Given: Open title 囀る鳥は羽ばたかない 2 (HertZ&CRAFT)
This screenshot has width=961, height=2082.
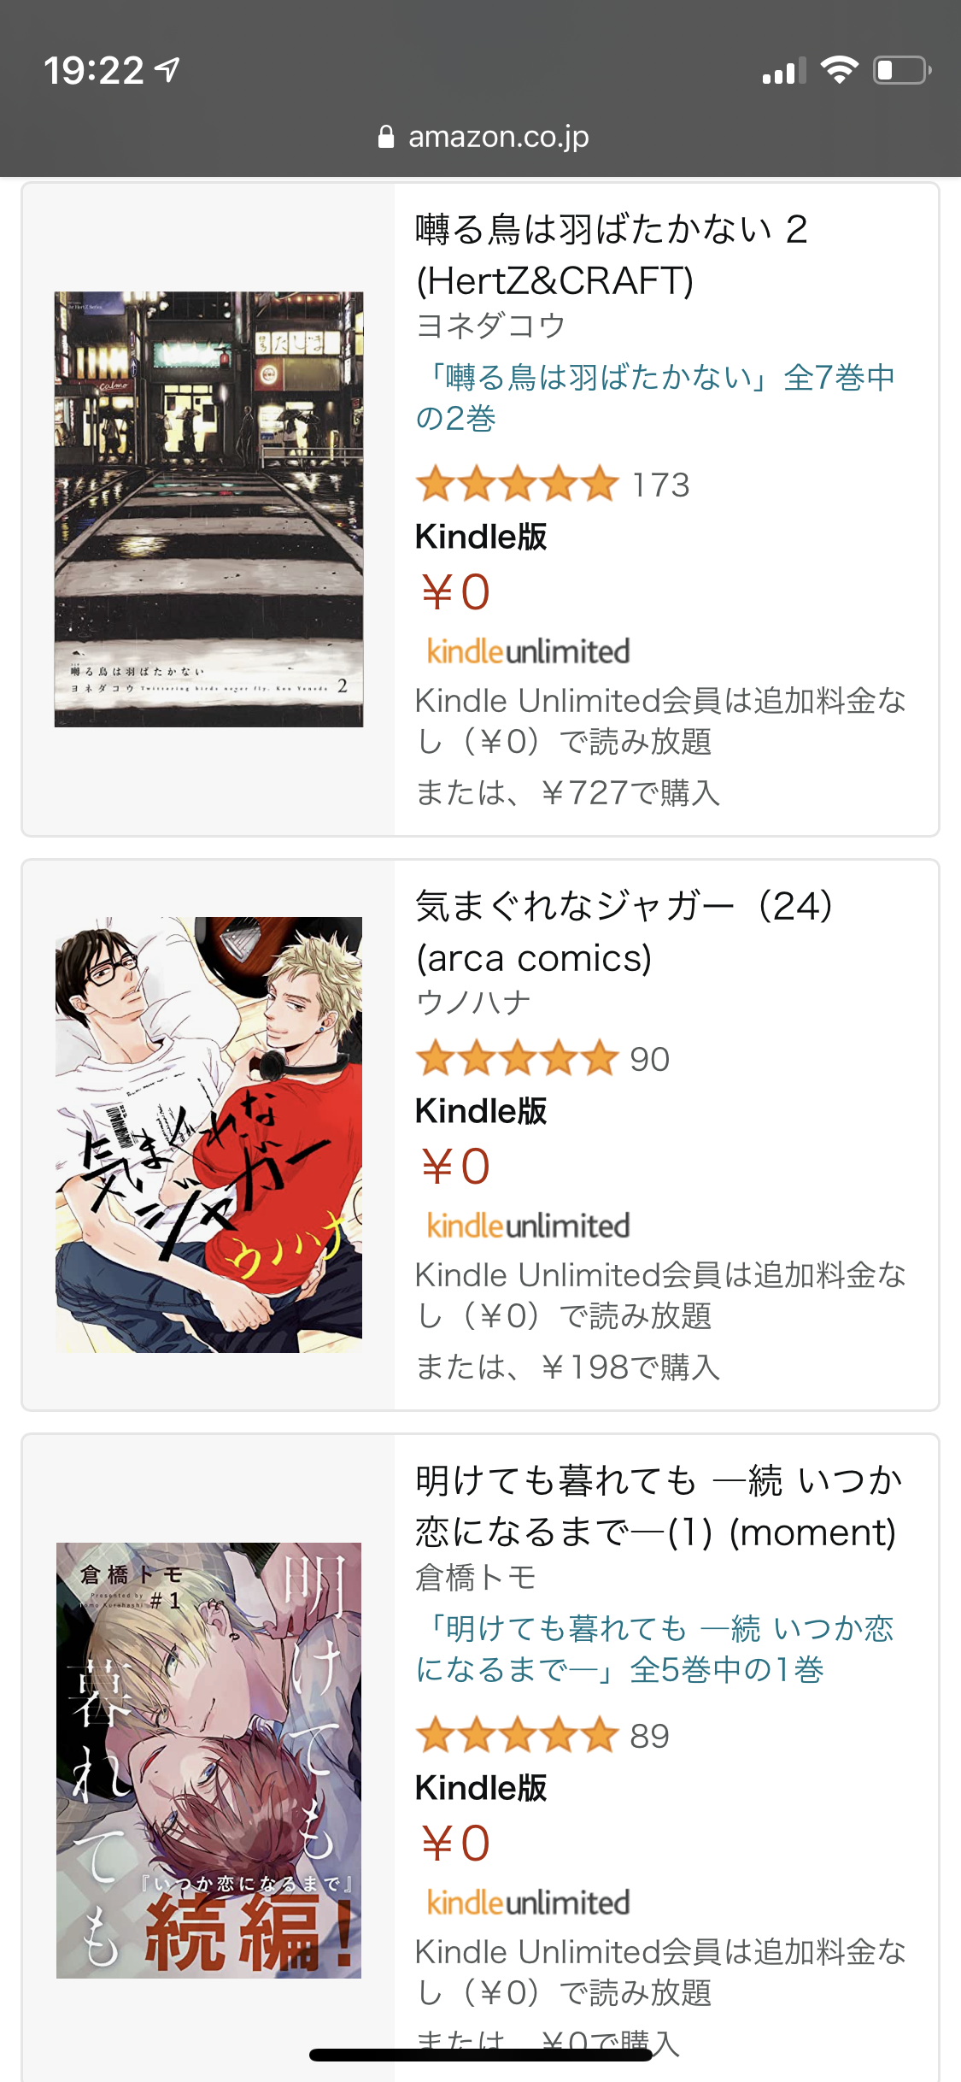Looking at the screenshot, I should (x=612, y=255).
